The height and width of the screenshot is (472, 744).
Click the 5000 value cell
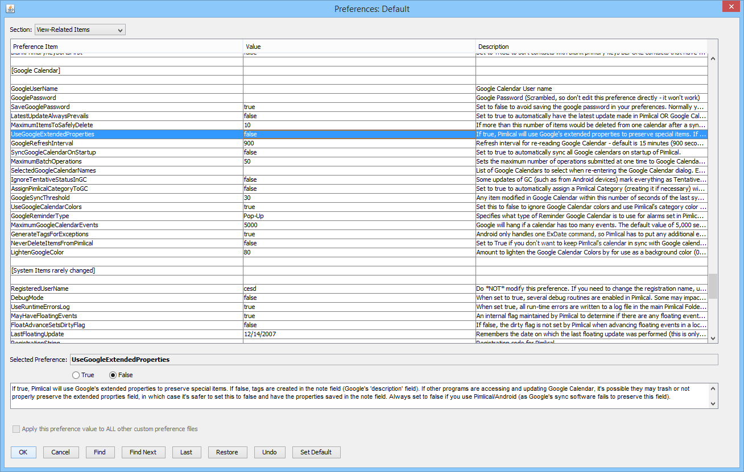tap(359, 225)
